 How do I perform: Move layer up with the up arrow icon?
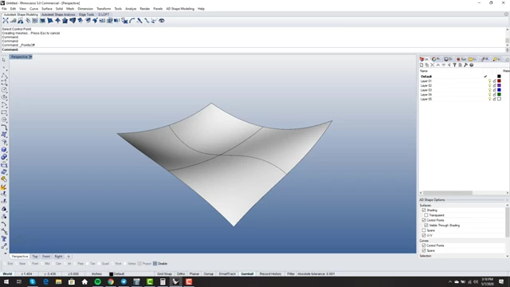(437, 65)
